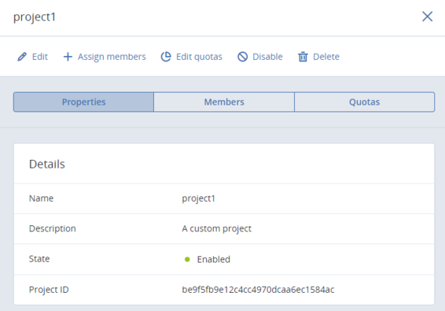Close the project1 panel
Screen dimensions: 445x311
427,17
